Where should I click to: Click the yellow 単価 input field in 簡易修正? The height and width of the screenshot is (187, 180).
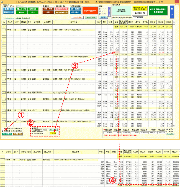(x=53, y=133)
